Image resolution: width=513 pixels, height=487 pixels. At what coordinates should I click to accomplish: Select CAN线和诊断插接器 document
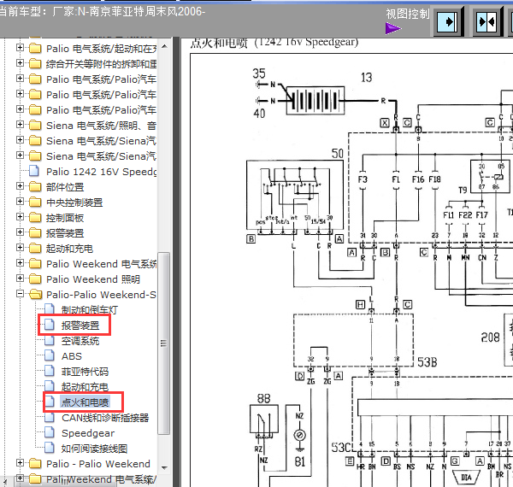pos(105,418)
